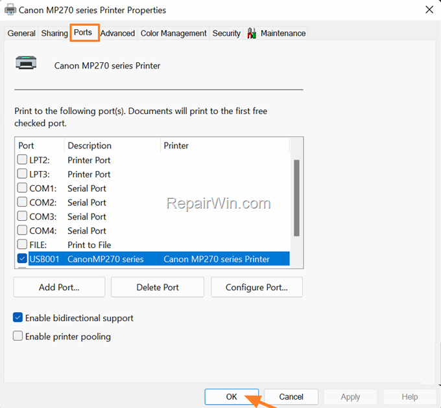Viewport: 441px width, 408px height.
Task: Enable the COM2 serial port checkbox
Action: pos(22,201)
